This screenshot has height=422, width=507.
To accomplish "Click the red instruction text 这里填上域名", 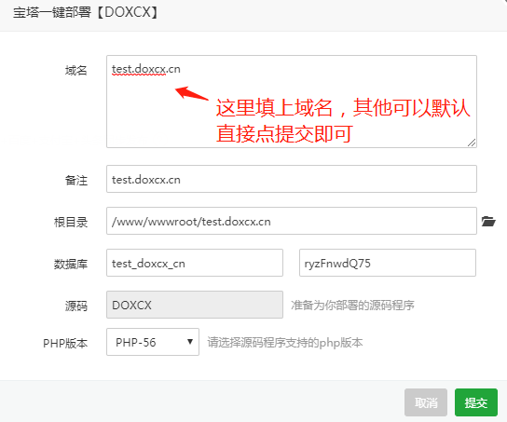I will click(274, 107).
